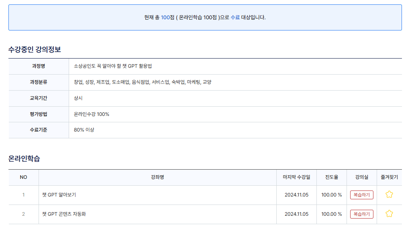The height and width of the screenshot is (233, 416).
Task: Click the 수강중인 강의정보 section heading
Action: point(35,50)
